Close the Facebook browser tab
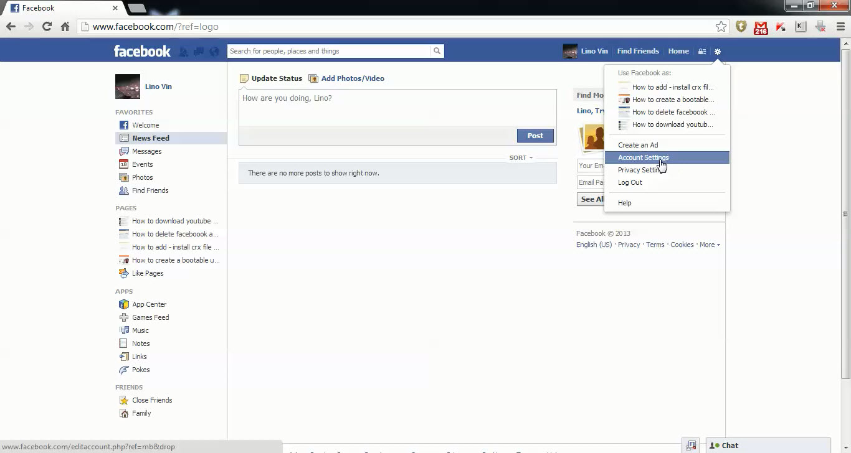Screen dimensions: 851x453 click(115, 8)
